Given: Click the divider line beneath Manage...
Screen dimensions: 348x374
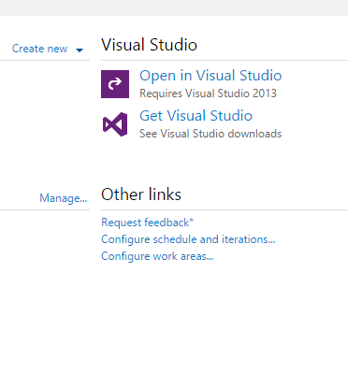Looking at the screenshot, I should (45, 209).
